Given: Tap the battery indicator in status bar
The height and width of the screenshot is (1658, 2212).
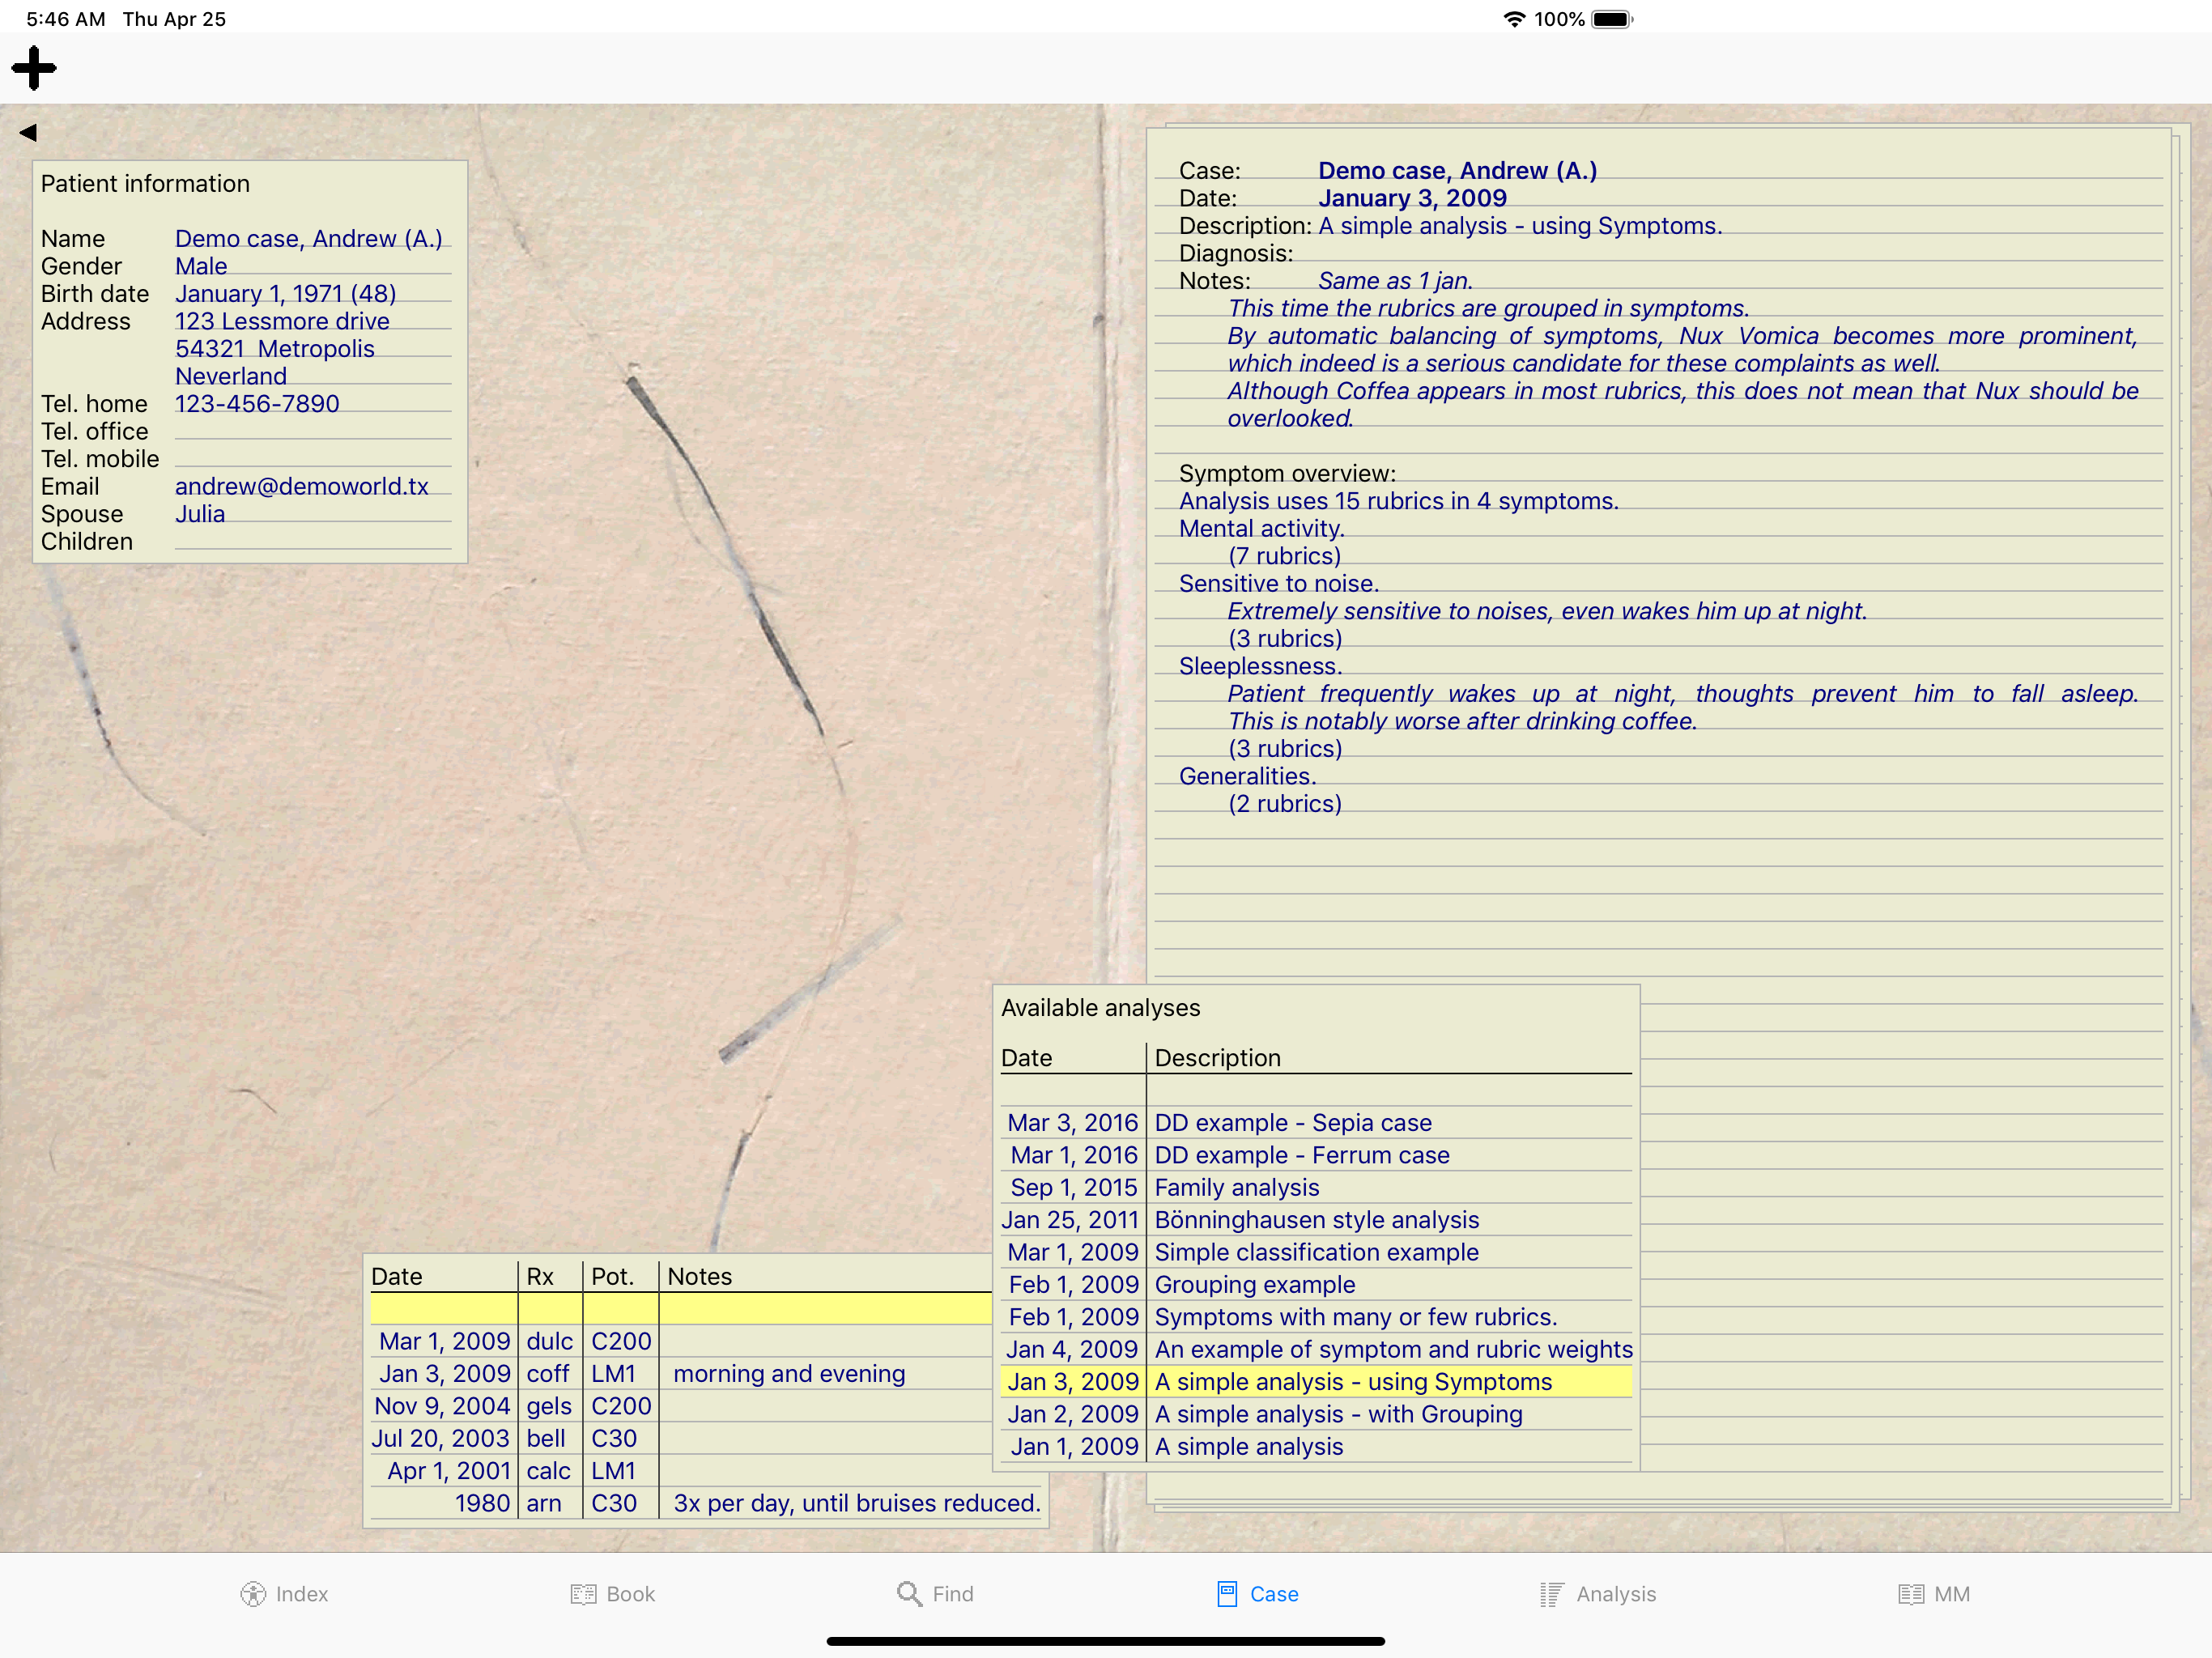Looking at the screenshot, I should [1612, 19].
